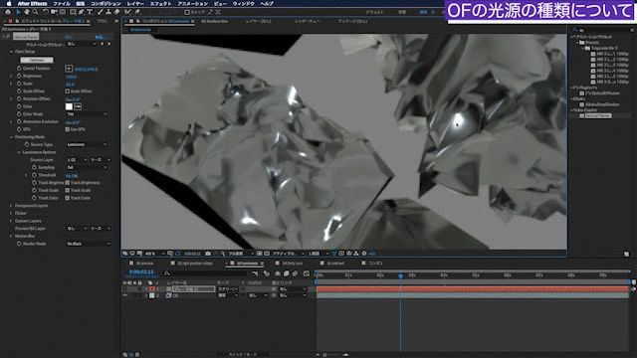The height and width of the screenshot is (358, 637).
Task: Select the Hand tool
Action: coord(27,12)
